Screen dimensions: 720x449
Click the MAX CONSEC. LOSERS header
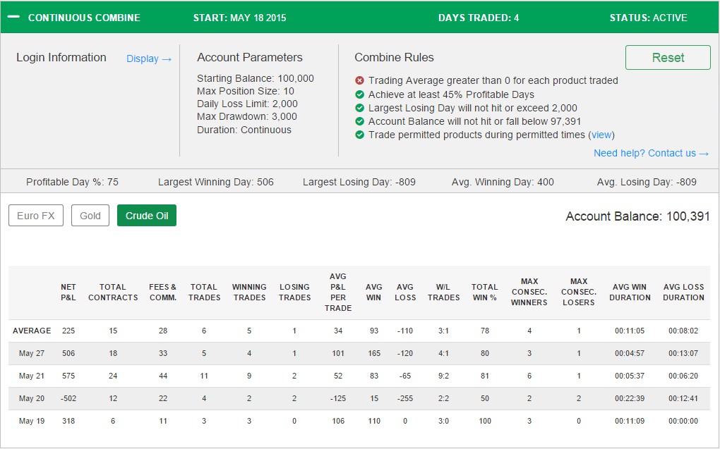579,292
